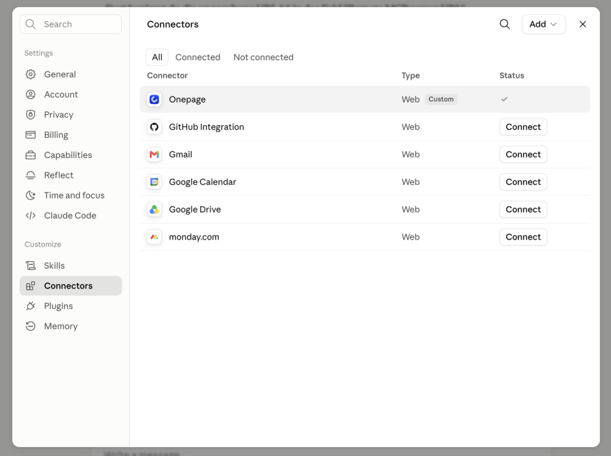Click the Onepage connector logo
This screenshot has height=456, width=611.
155,100
